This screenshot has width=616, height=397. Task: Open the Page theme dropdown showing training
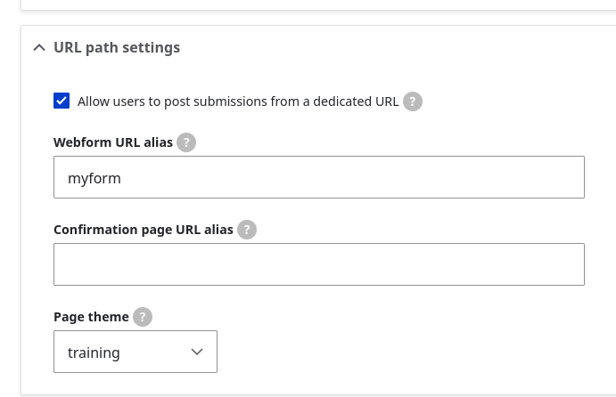136,352
